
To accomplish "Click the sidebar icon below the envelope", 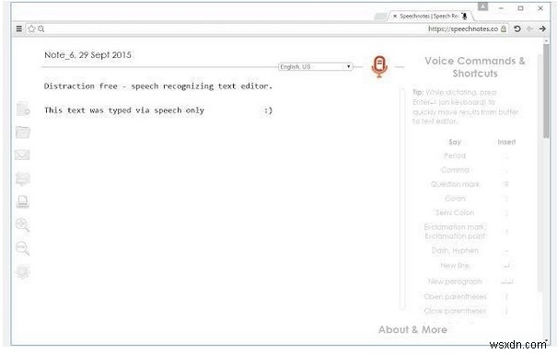I will click(x=23, y=178).
